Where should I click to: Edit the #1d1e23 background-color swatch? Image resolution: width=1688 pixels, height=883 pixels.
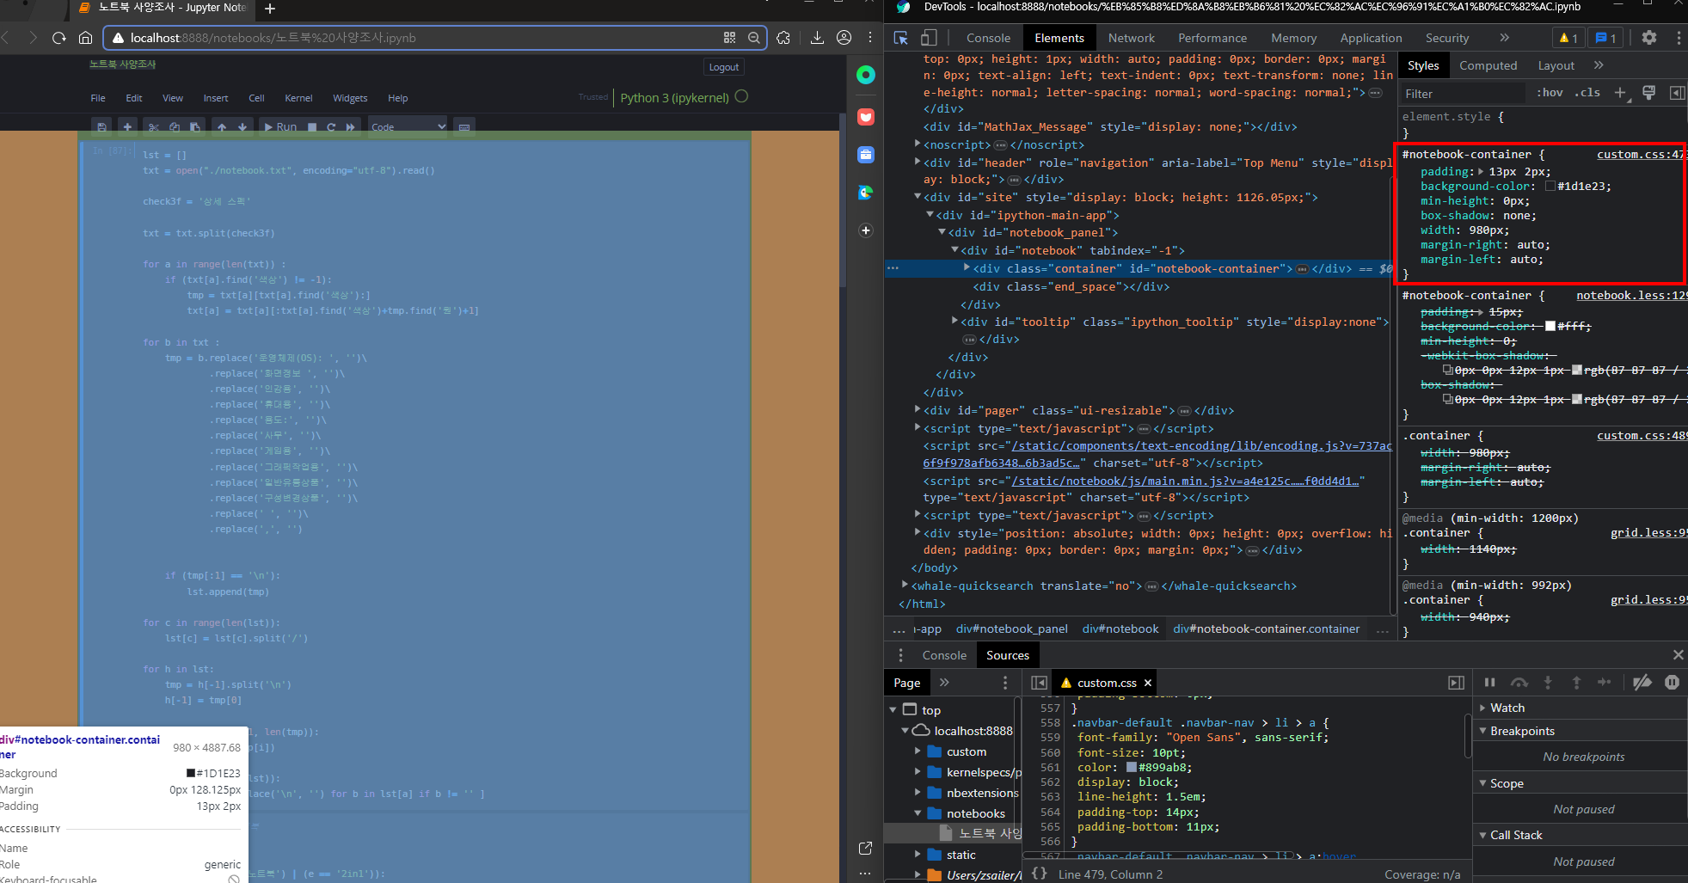click(x=1550, y=187)
